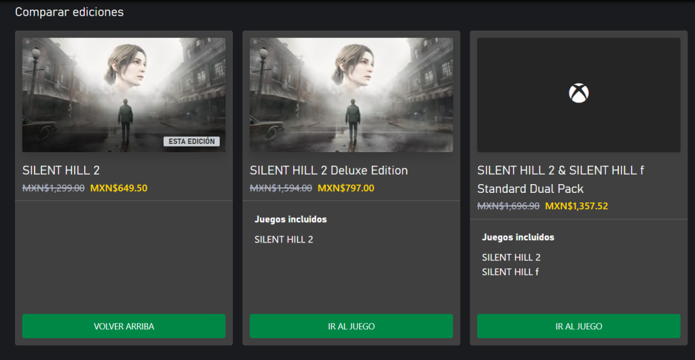Click the Xbox logo placeholder icon
The image size is (695, 360).
[x=578, y=94]
